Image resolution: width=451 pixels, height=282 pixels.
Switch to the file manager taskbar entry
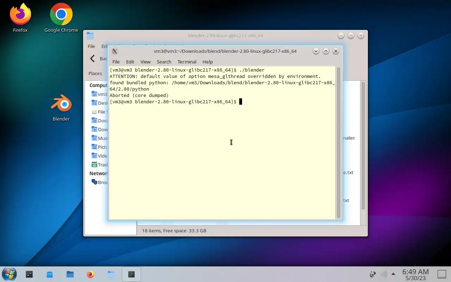click(111, 274)
